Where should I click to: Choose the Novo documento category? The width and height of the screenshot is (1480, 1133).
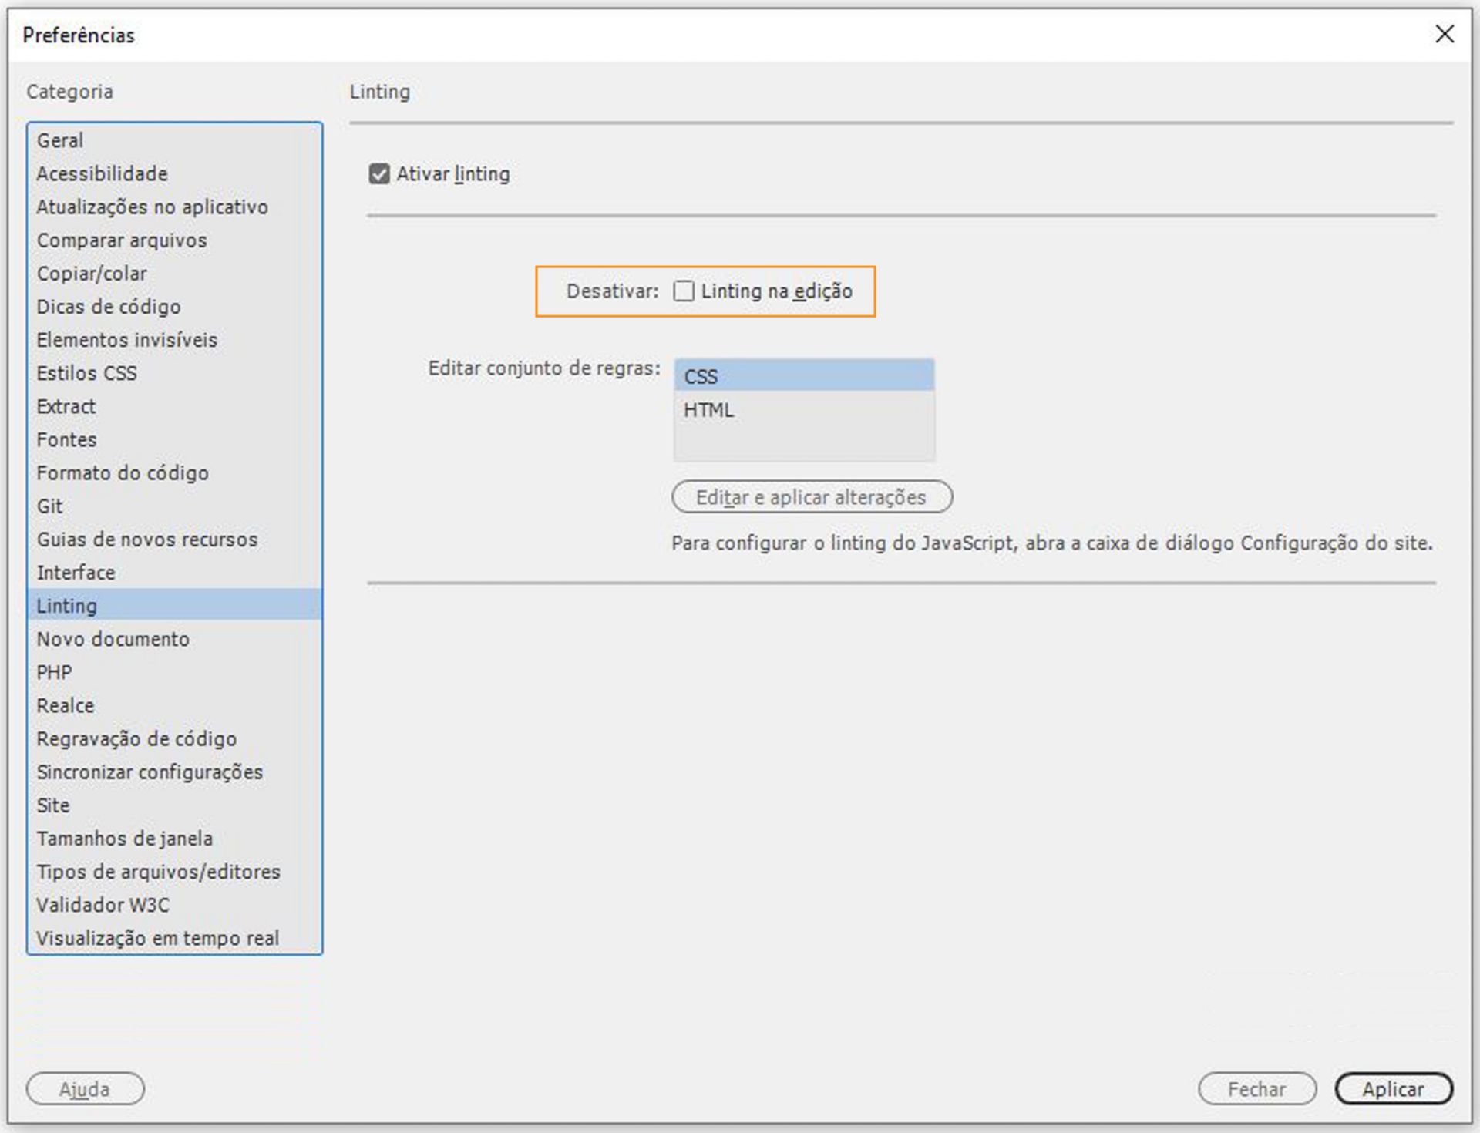(113, 639)
